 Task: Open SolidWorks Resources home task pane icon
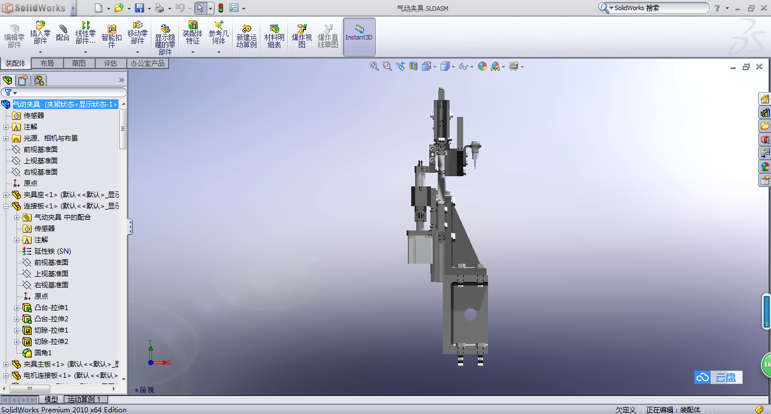coord(765,99)
